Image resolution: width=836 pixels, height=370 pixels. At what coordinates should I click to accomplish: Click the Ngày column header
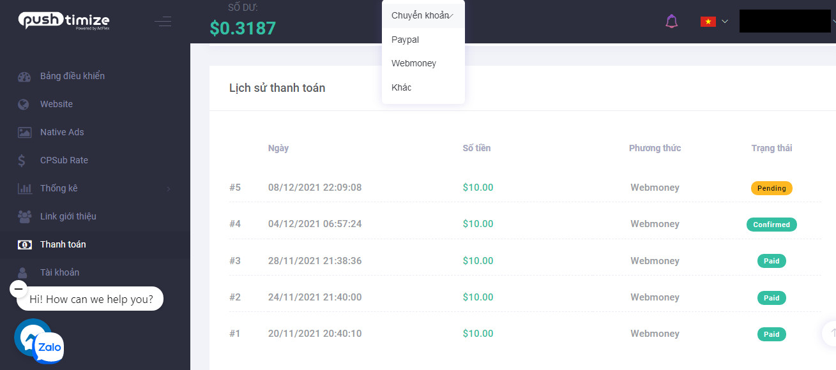pos(278,148)
